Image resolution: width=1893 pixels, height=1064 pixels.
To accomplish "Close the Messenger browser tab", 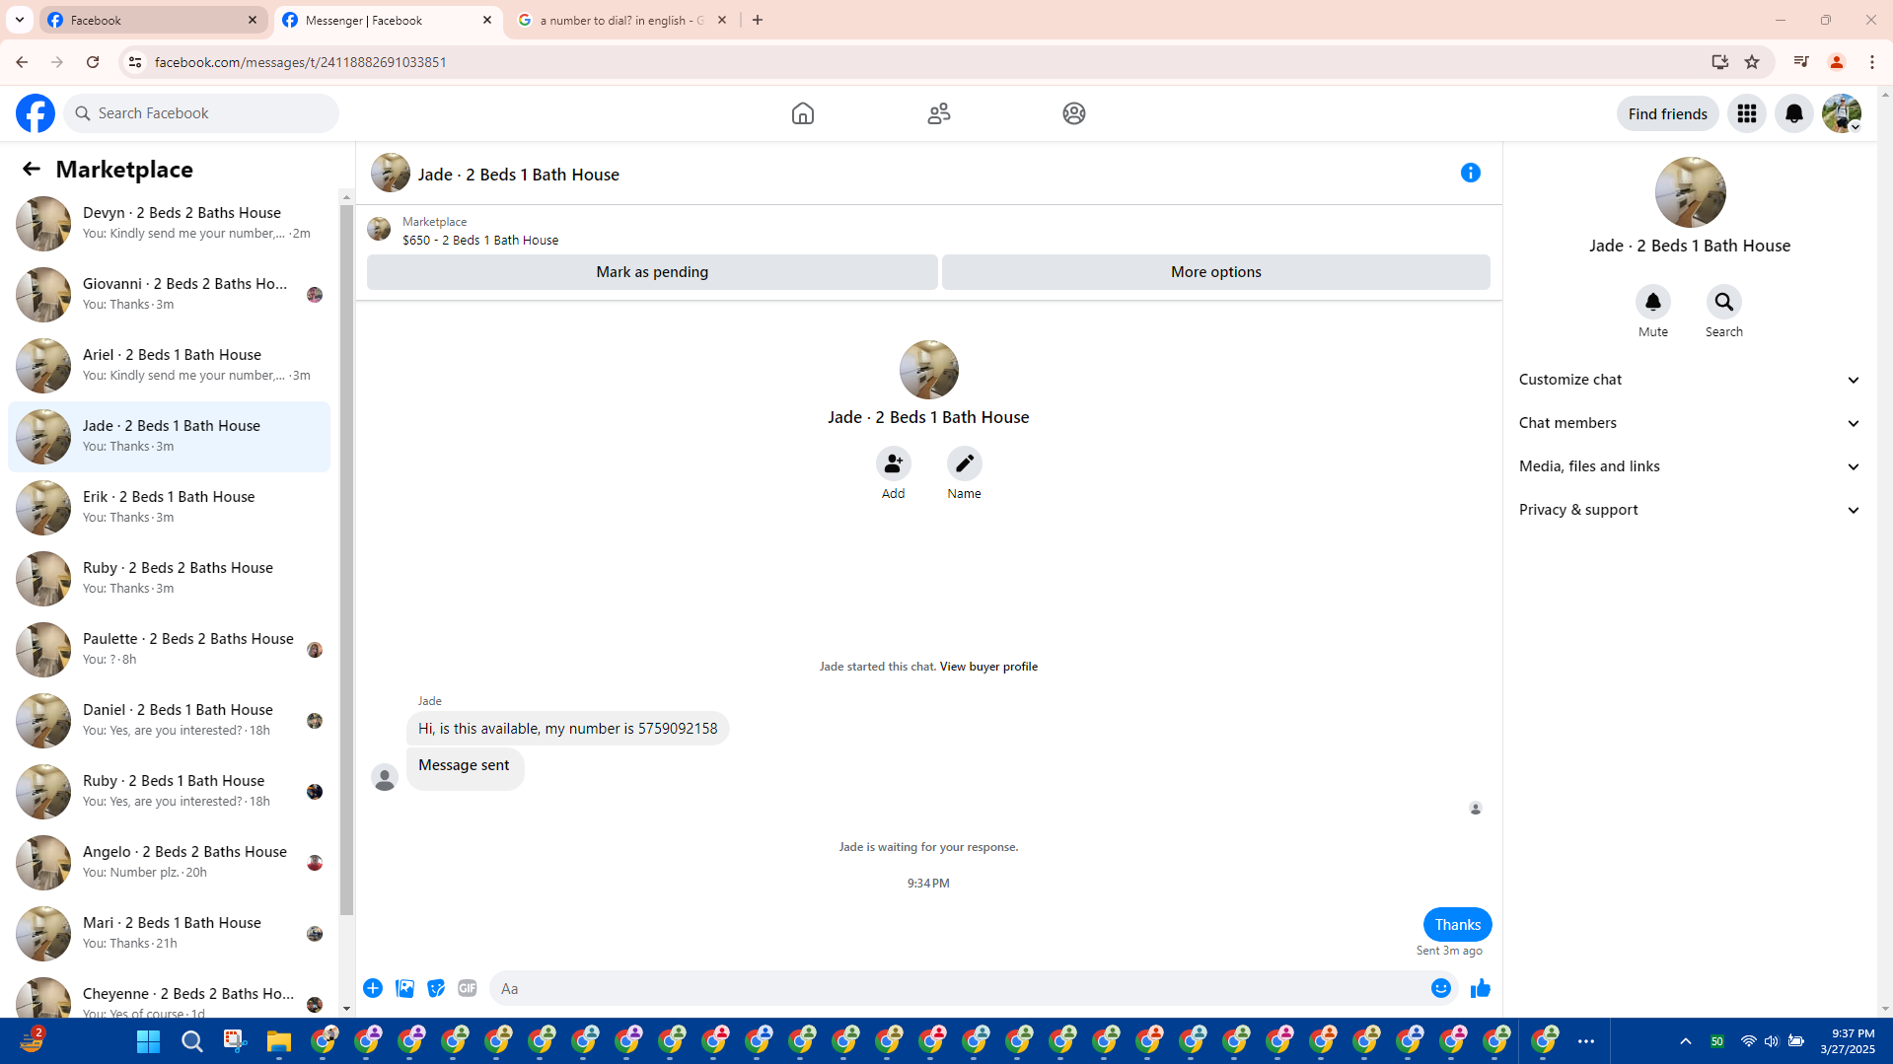I will [487, 20].
